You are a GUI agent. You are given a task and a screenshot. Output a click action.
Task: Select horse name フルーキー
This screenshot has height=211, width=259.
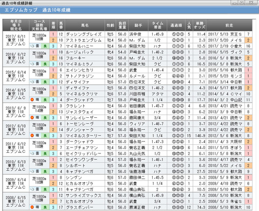point(76,58)
